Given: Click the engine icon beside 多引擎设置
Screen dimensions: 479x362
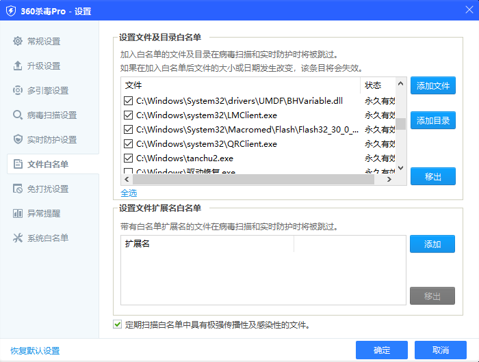Looking at the screenshot, I should tap(18, 90).
